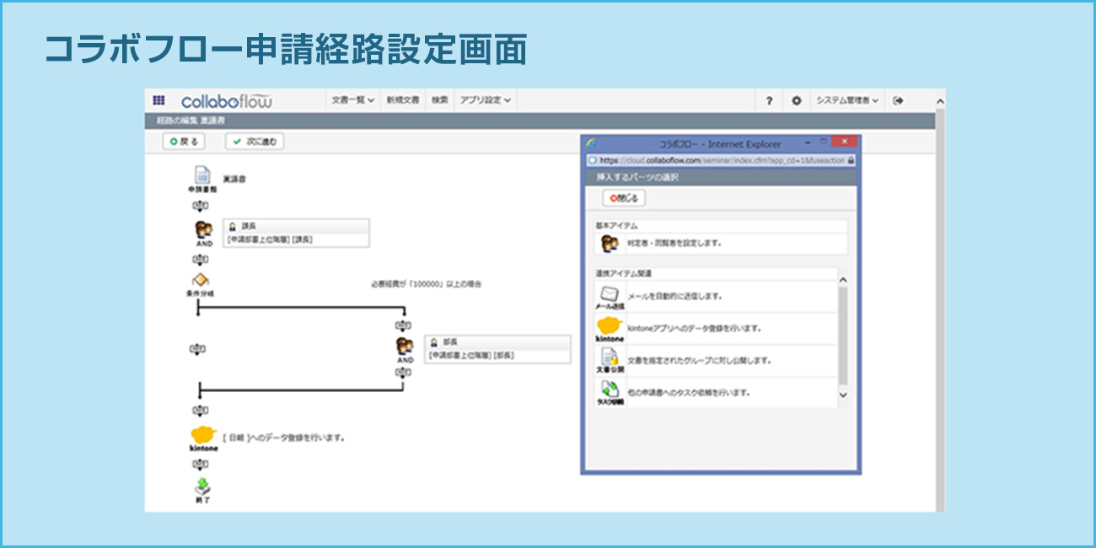
Task: Click the 次に進む button
Action: (x=255, y=141)
